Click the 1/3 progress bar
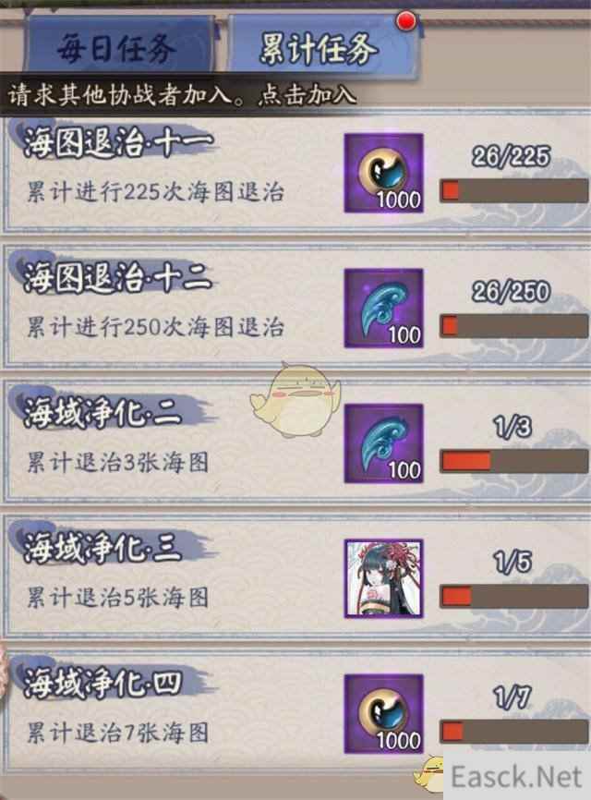The width and height of the screenshot is (591, 800). pyautogui.click(x=514, y=461)
